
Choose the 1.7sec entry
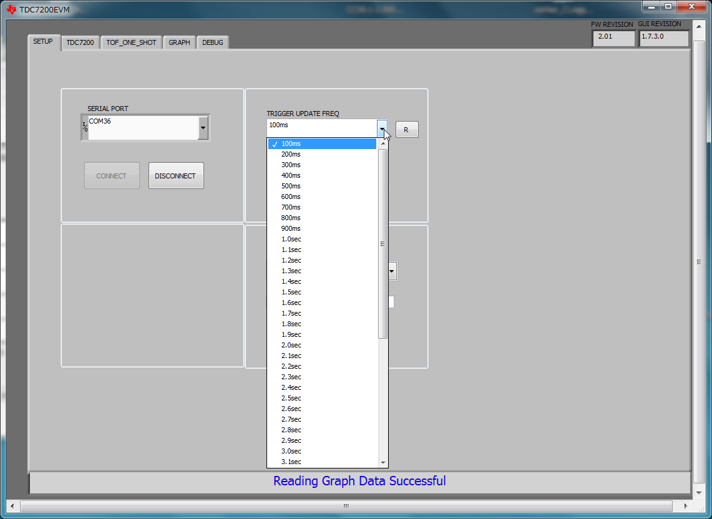coord(323,313)
